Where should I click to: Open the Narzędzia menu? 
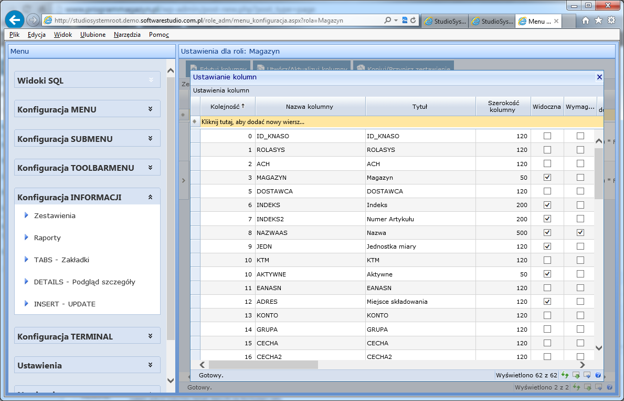127,35
